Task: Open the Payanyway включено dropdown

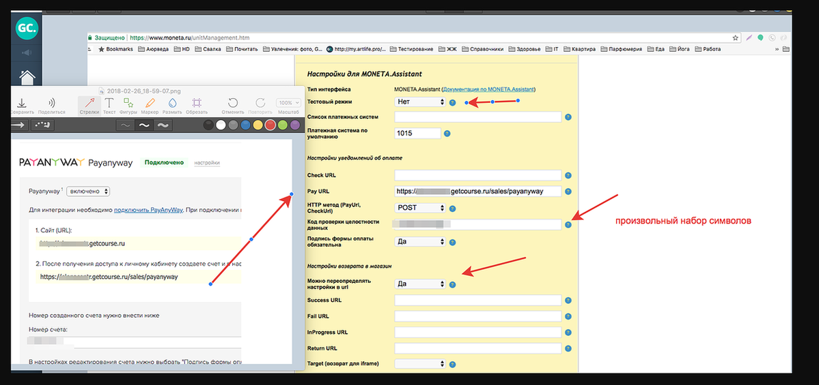Action: [x=88, y=191]
